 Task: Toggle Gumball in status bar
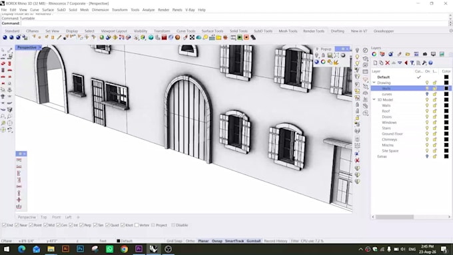point(254,241)
